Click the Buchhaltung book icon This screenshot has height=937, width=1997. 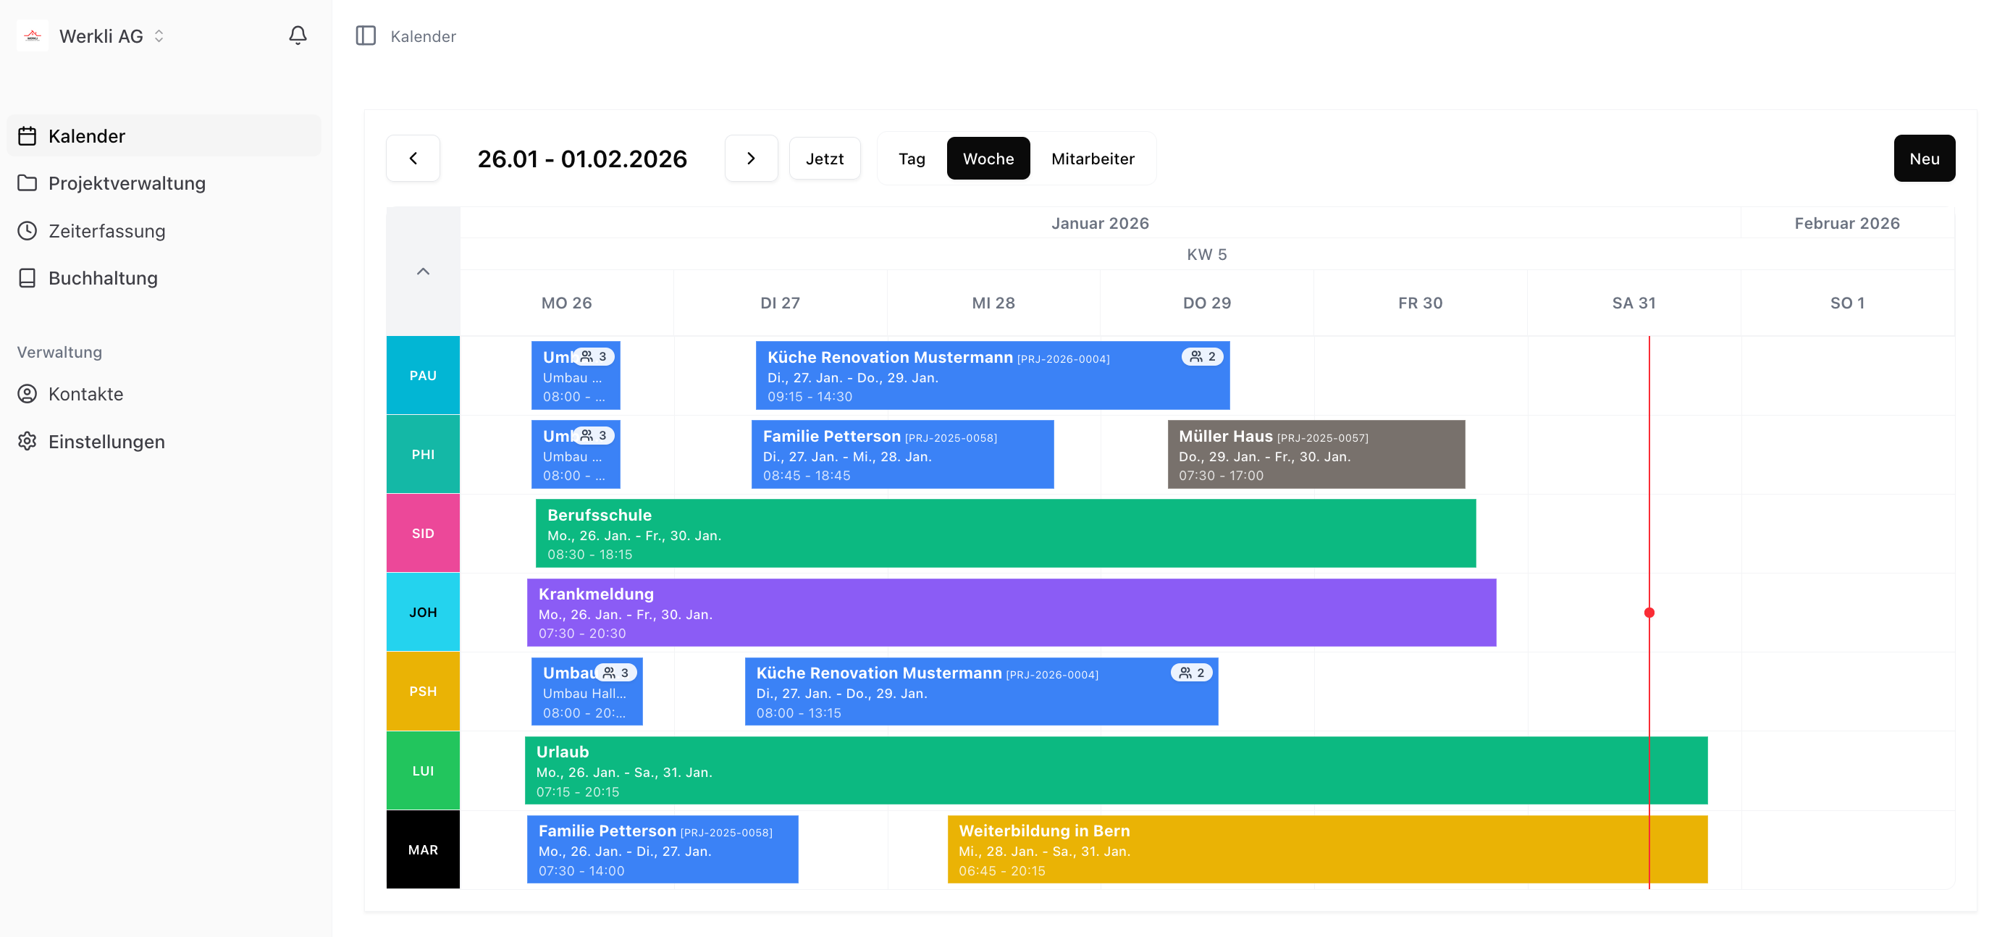27,278
